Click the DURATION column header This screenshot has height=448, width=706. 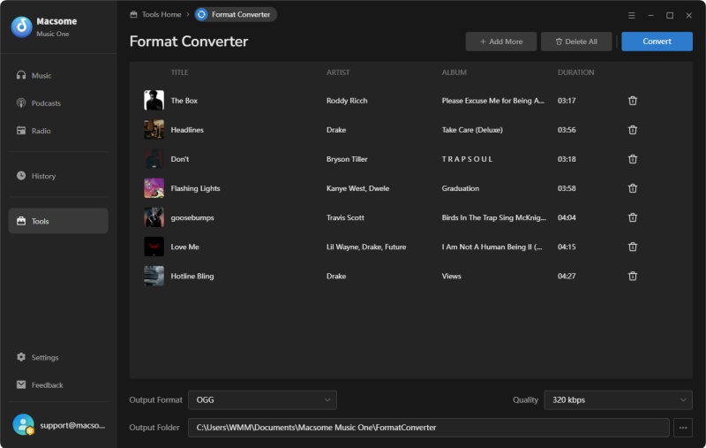coord(576,72)
